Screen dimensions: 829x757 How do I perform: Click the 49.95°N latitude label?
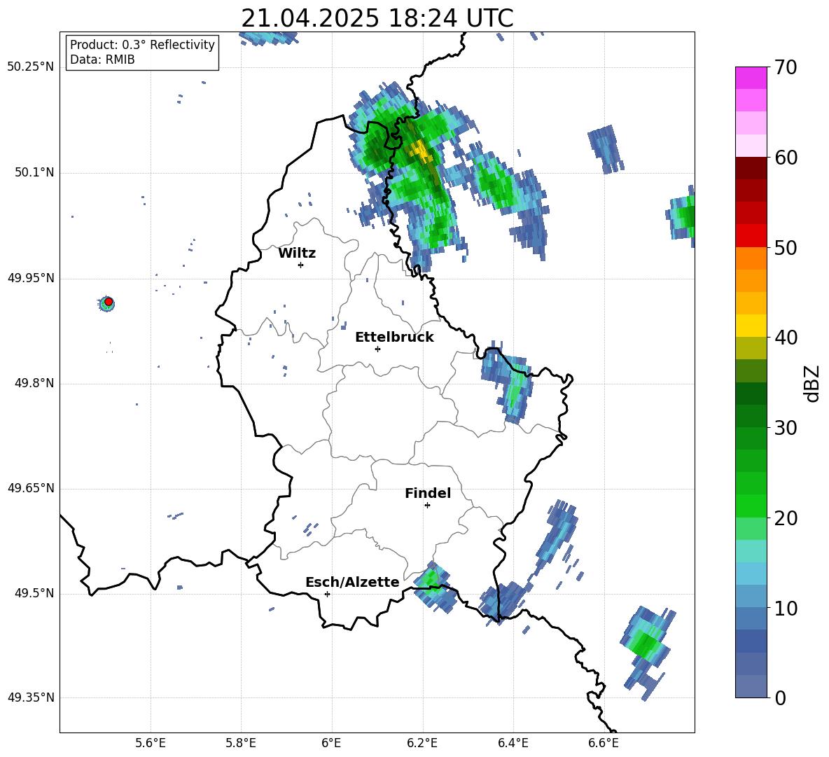coord(31,278)
